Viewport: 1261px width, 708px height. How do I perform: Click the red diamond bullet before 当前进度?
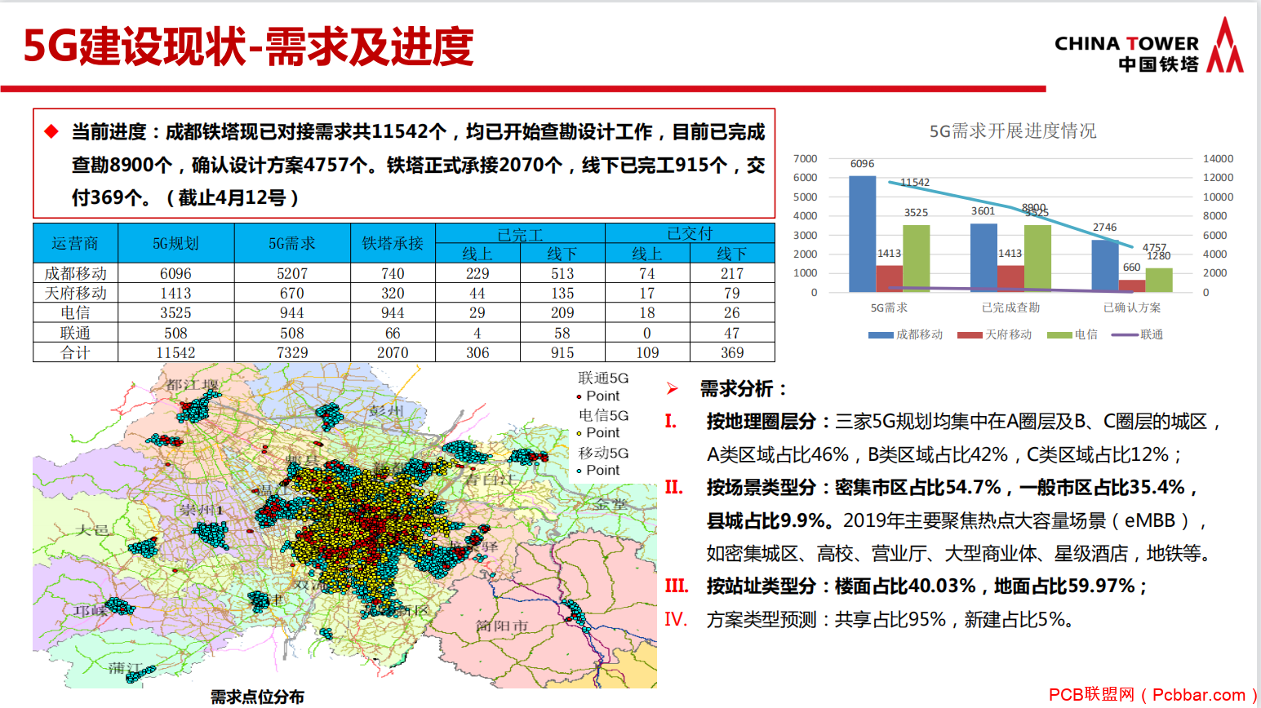[51, 131]
